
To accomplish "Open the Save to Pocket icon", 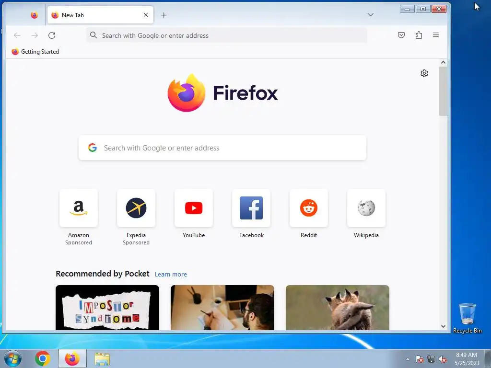I will tap(401, 35).
